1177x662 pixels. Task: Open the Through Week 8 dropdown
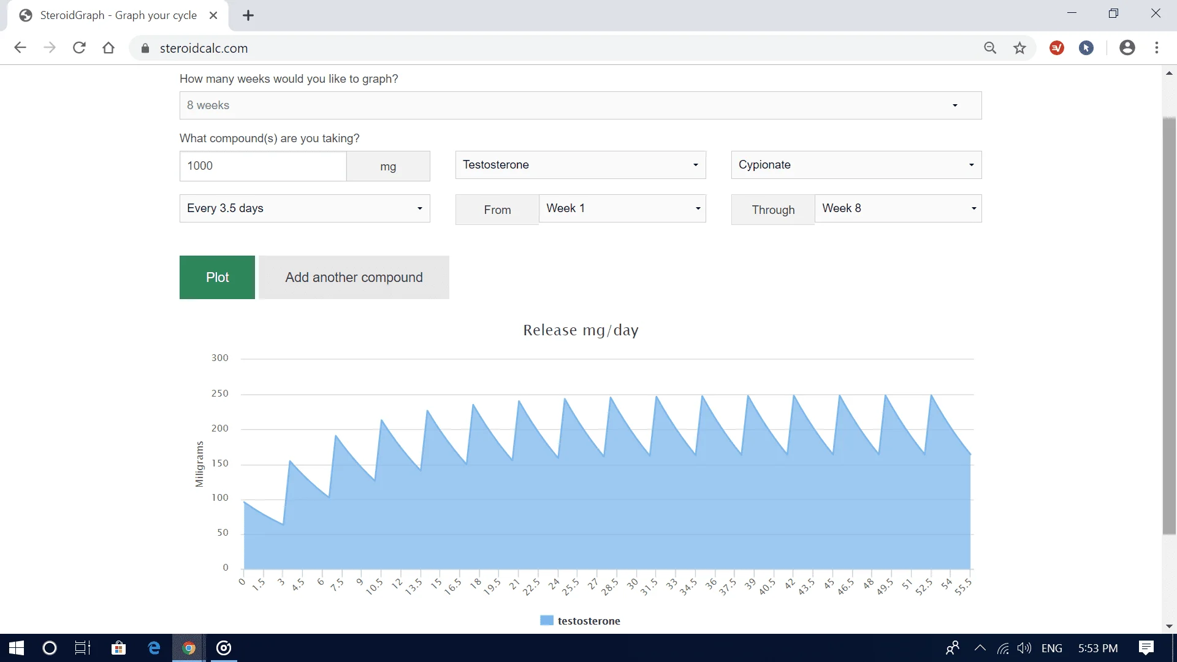(897, 208)
